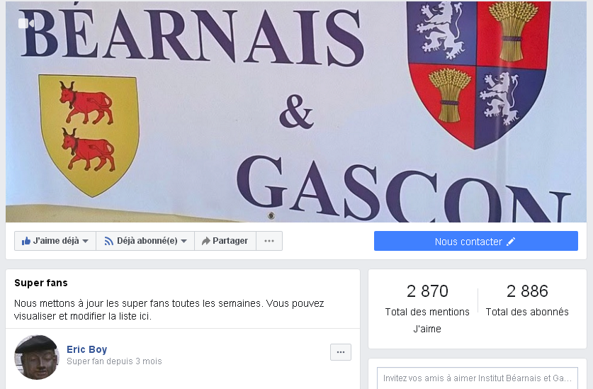Expand the J'aime déjà dropdown arrow

(x=86, y=242)
